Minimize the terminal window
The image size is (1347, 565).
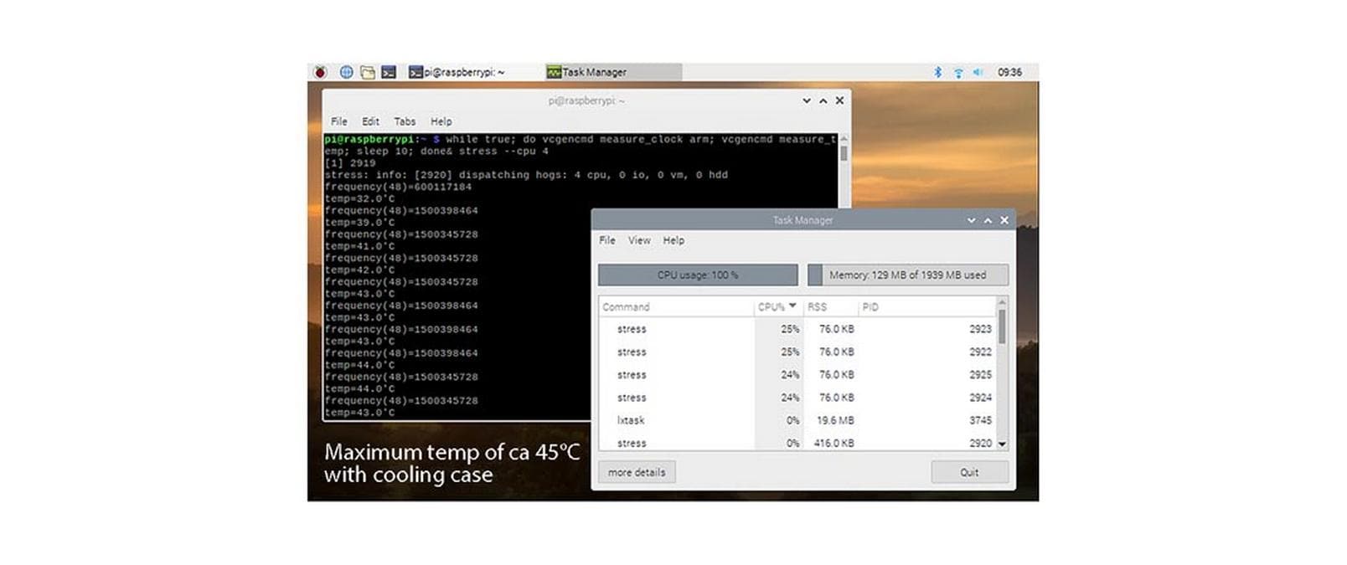[x=807, y=100]
